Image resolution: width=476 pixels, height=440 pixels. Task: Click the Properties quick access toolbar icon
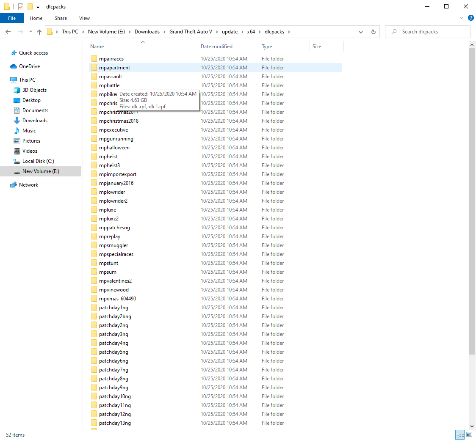pos(21,6)
